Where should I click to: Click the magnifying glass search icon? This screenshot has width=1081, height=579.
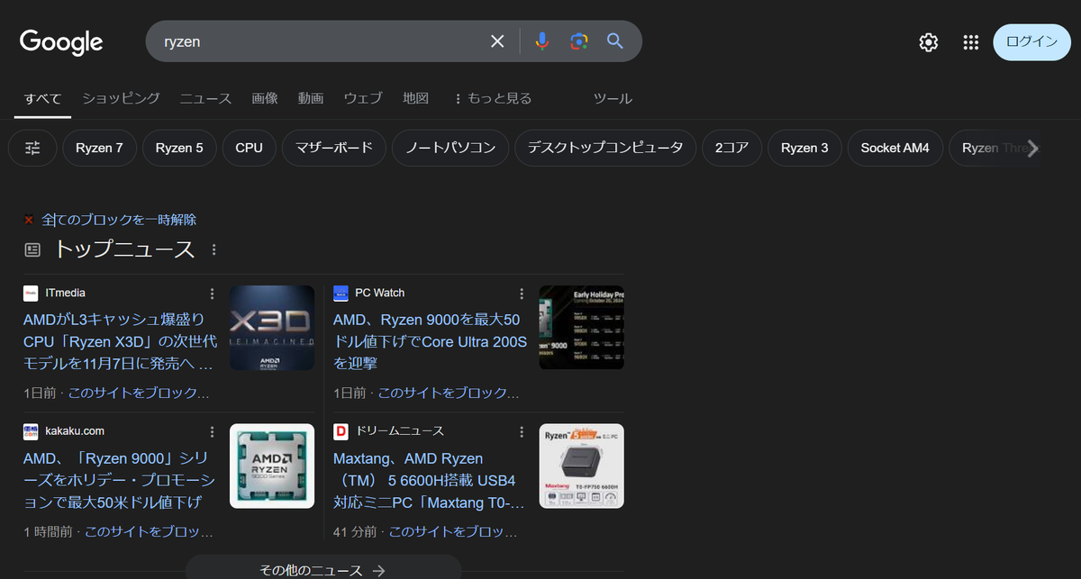pyautogui.click(x=615, y=41)
